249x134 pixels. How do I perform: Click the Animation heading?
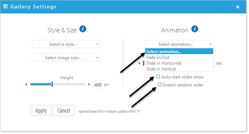click(175, 30)
